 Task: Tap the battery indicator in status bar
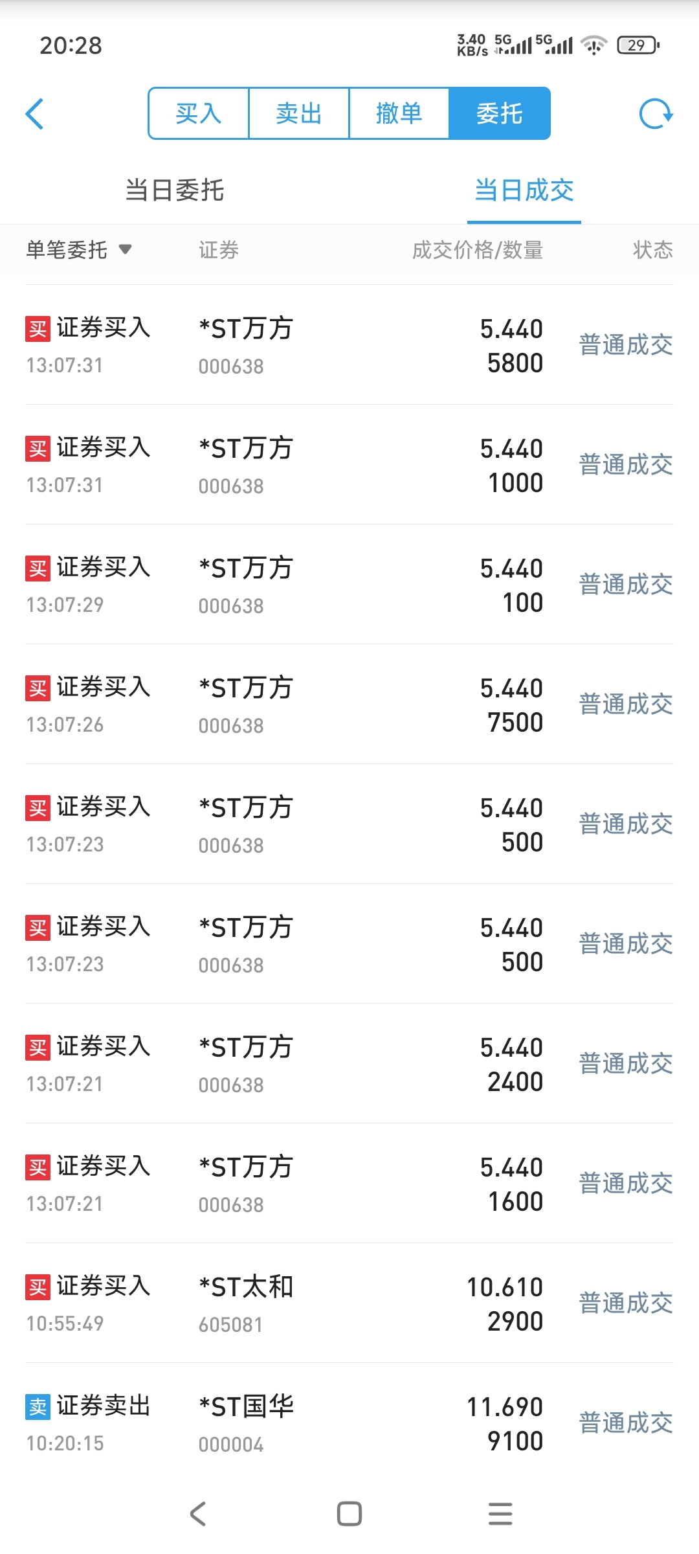coord(638,45)
